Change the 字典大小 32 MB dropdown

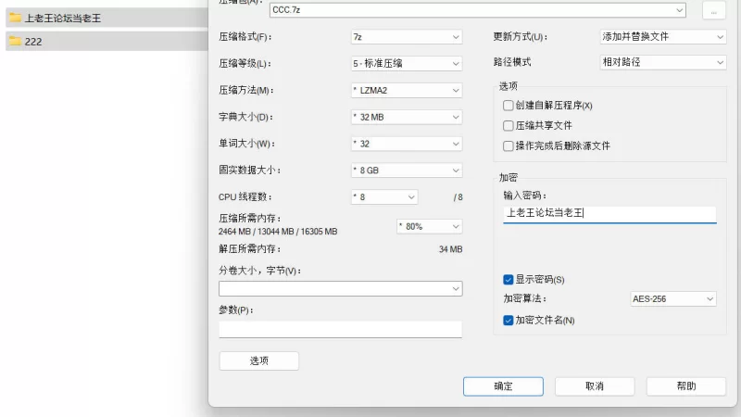405,118
